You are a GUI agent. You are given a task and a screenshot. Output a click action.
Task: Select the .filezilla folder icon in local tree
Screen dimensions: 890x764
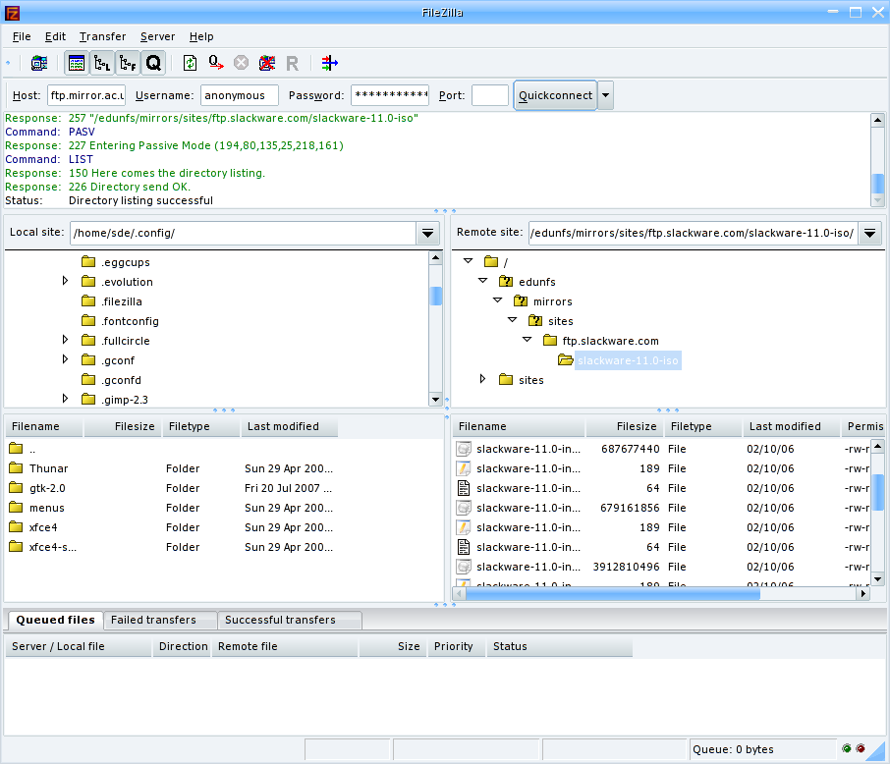click(x=88, y=300)
